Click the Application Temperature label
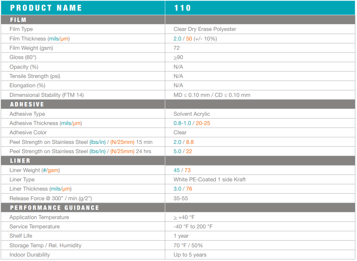Image resolution: width=357 pixels, height=261 pixels. tap(39, 217)
